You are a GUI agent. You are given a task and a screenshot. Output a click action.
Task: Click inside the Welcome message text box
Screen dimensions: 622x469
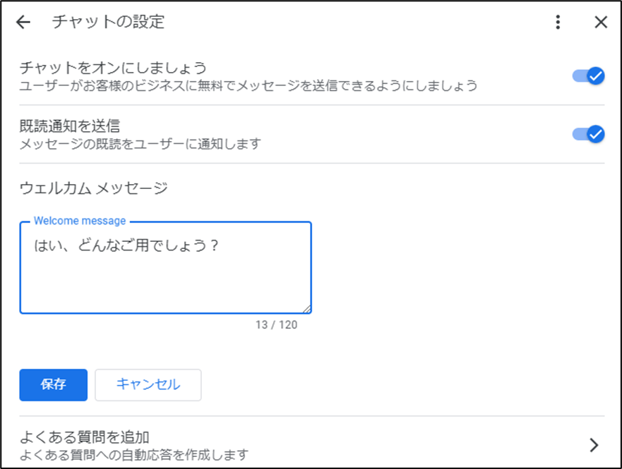pyautogui.click(x=165, y=268)
